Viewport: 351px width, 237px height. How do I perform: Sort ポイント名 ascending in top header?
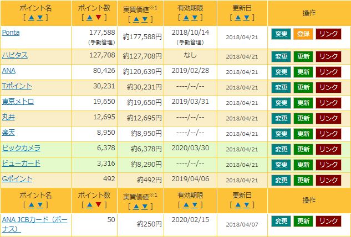[x=32, y=18]
